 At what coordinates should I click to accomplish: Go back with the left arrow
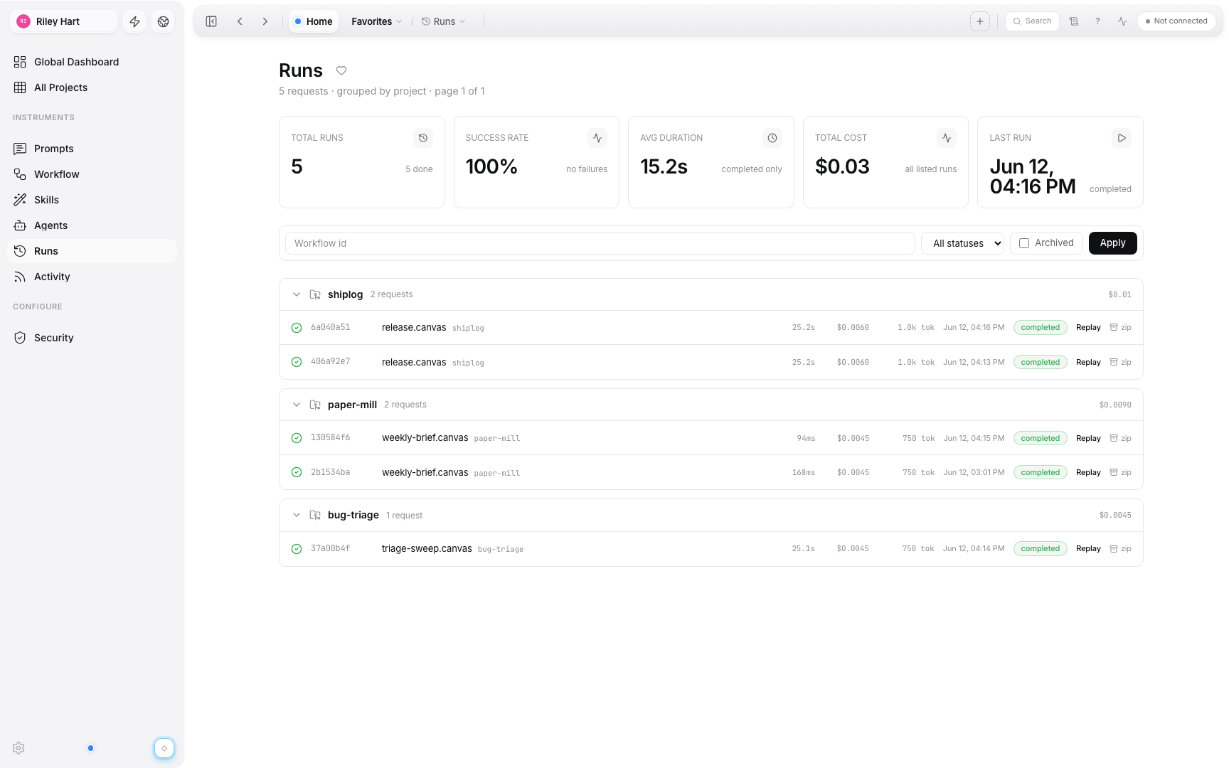(x=240, y=21)
